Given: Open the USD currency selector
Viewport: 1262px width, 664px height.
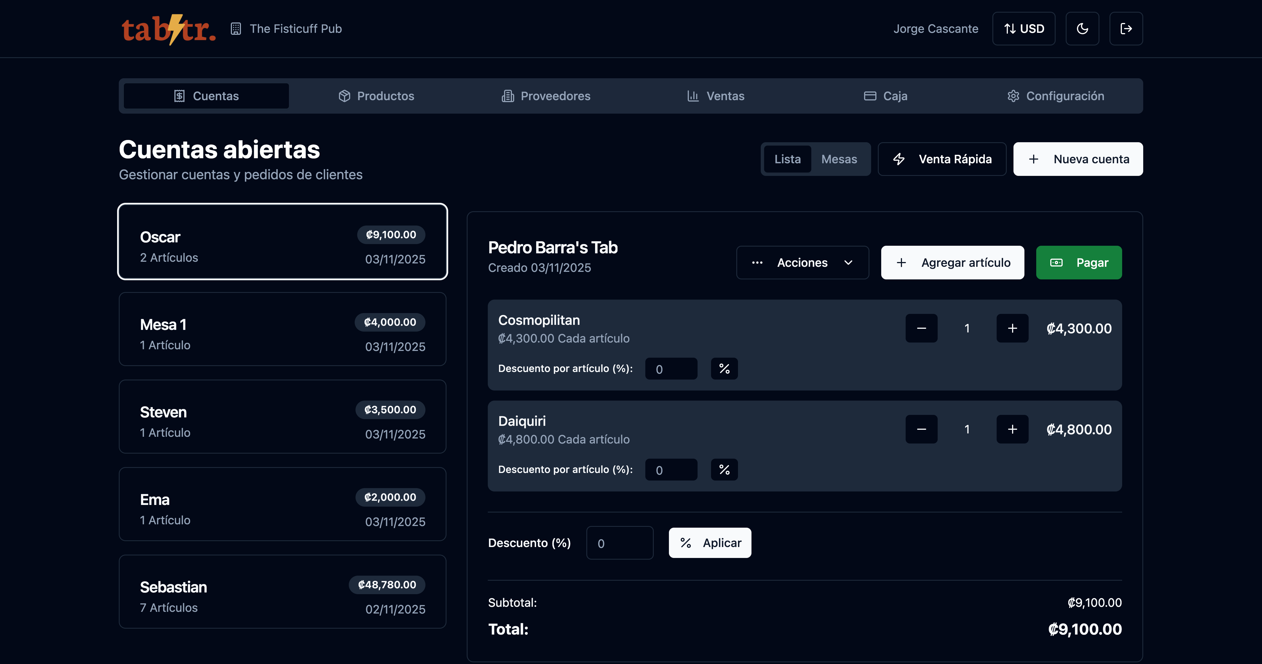Looking at the screenshot, I should (1023, 28).
